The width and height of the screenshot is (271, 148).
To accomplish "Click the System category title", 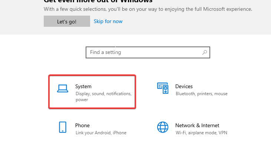I will click(83, 86).
